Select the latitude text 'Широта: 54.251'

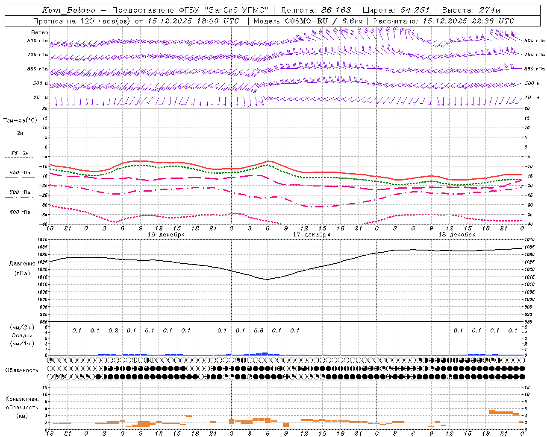coord(396,10)
